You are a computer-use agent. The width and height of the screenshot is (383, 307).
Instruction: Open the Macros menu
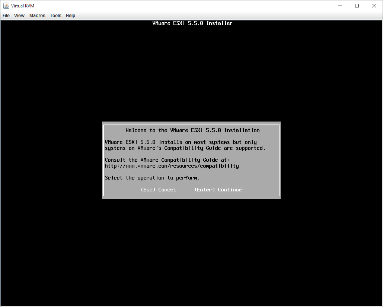click(x=37, y=16)
